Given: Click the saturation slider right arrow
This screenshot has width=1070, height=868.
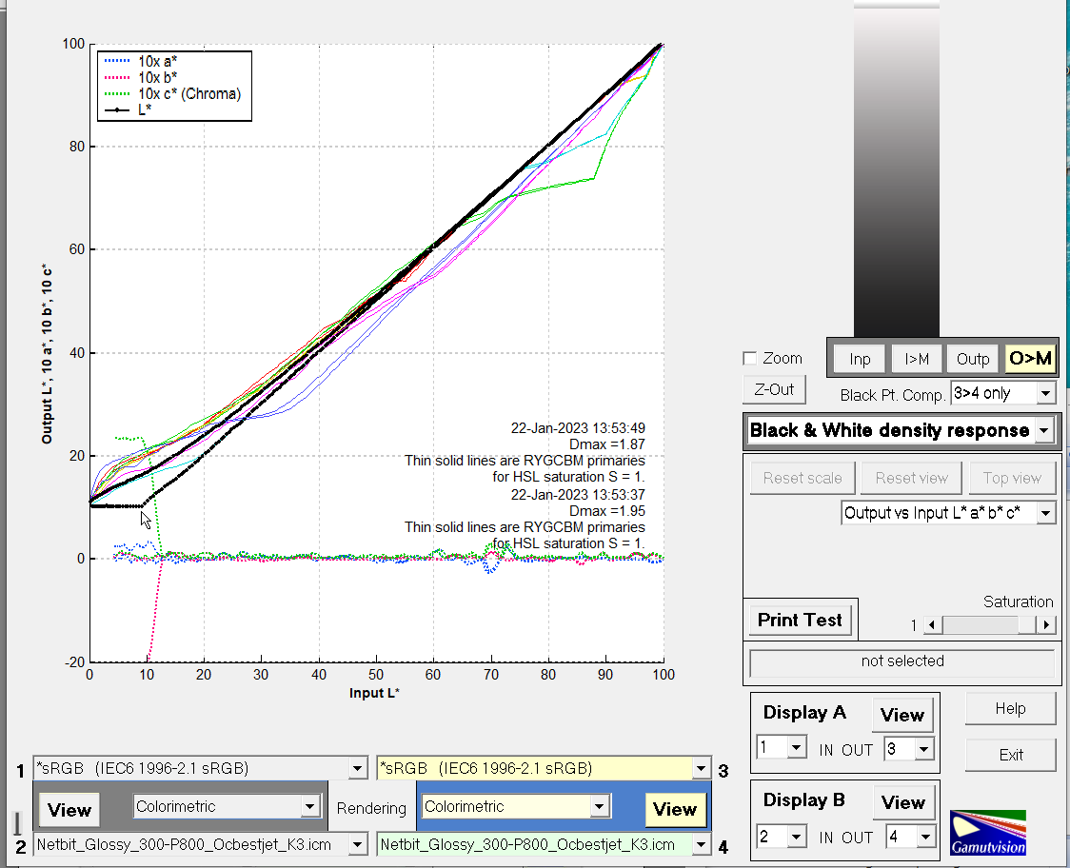Looking at the screenshot, I should click(1046, 625).
